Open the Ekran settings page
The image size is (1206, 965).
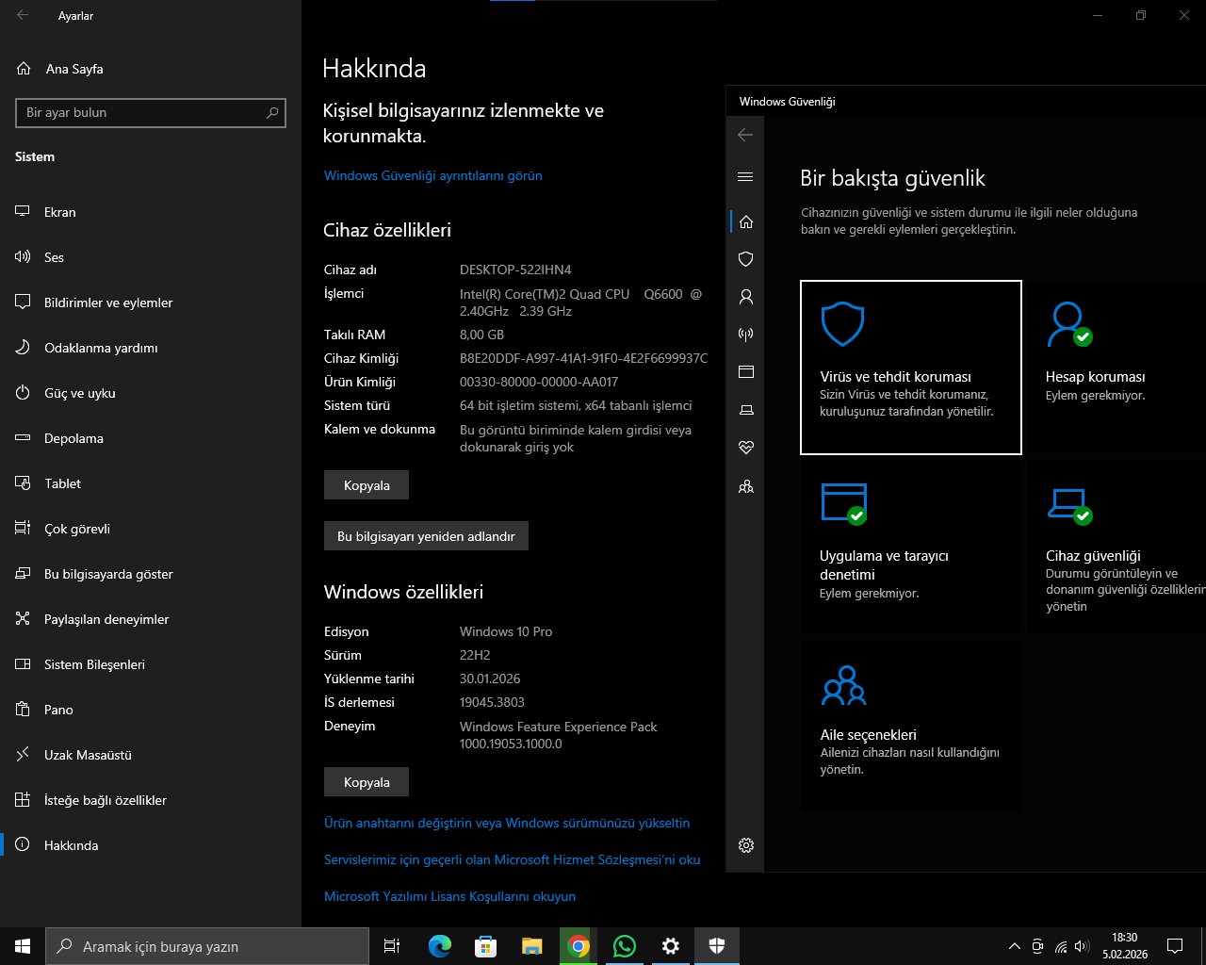pyautogui.click(x=151, y=212)
